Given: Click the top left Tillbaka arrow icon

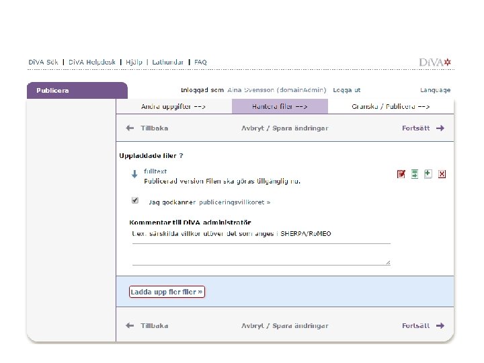Looking at the screenshot, I should (x=130, y=128).
